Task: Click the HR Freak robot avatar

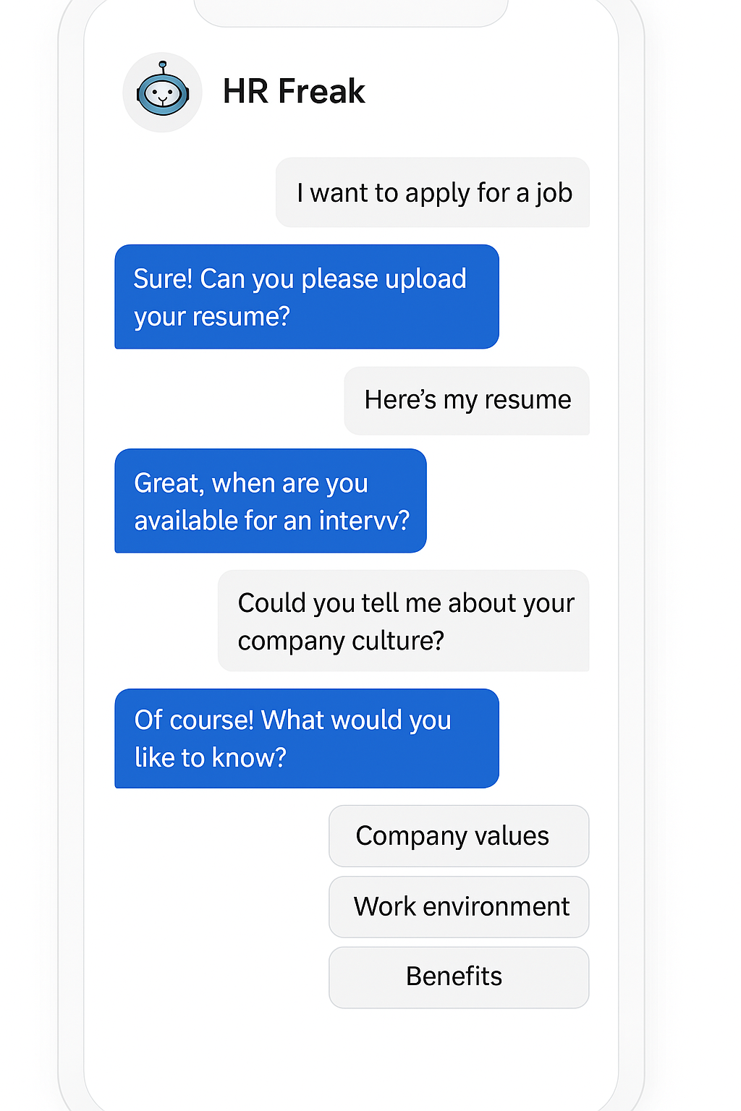Action: [x=162, y=93]
